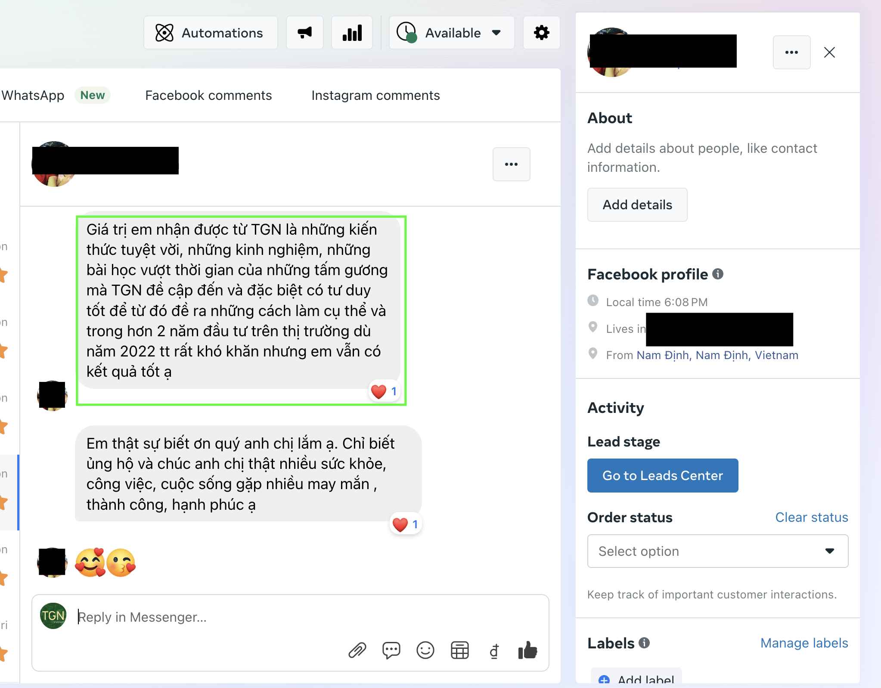
Task: Switch to Facebook comments tab
Action: (208, 95)
